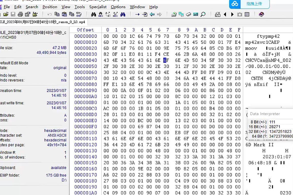Click ASCII text '06:48:18'

(260, 163)
